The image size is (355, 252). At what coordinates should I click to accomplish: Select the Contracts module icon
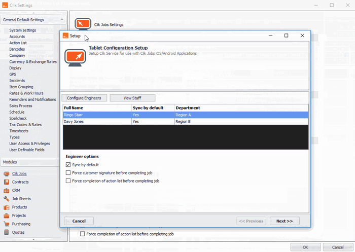pyautogui.click(x=7, y=182)
